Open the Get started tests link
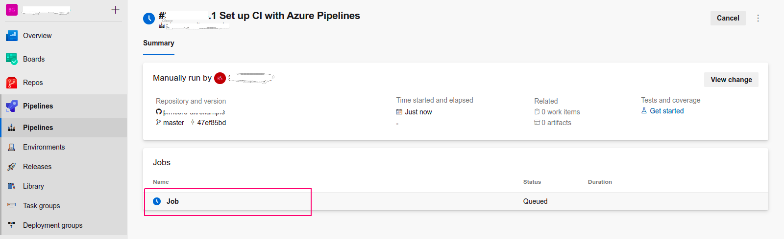This screenshot has height=239, width=784. [x=667, y=111]
